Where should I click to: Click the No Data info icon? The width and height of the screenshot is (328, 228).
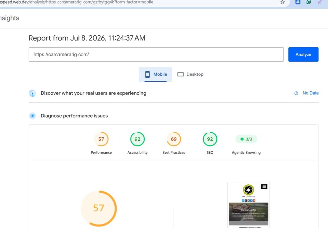coord(296,93)
